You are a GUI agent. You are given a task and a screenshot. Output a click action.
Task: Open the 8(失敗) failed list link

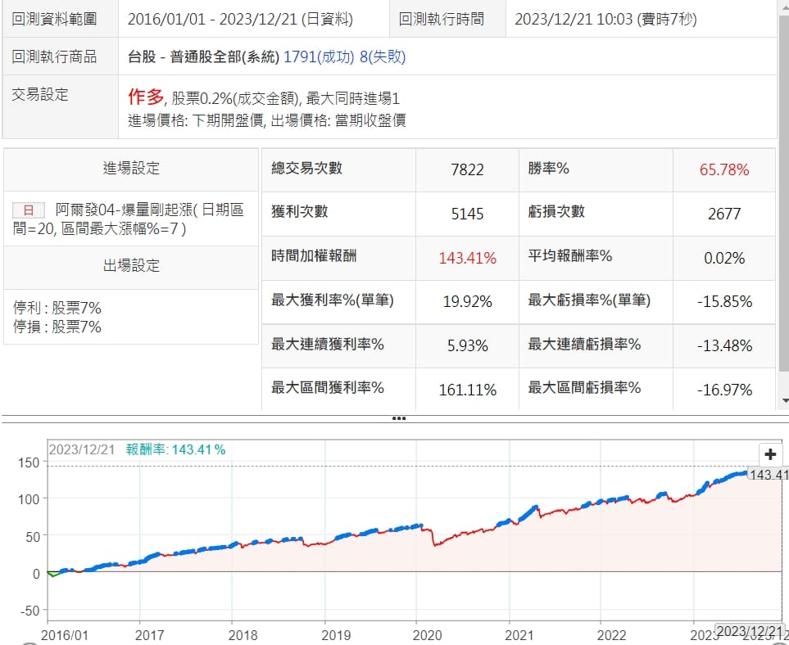click(388, 56)
